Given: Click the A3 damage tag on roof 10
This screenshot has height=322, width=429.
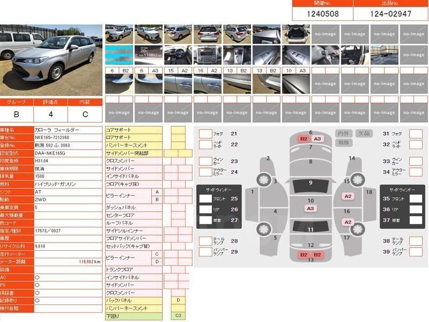Looking at the screenshot, I should pos(310,208).
